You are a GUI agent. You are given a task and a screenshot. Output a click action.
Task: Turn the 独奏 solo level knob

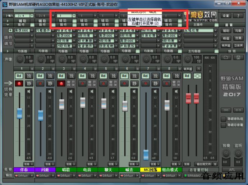point(226,153)
